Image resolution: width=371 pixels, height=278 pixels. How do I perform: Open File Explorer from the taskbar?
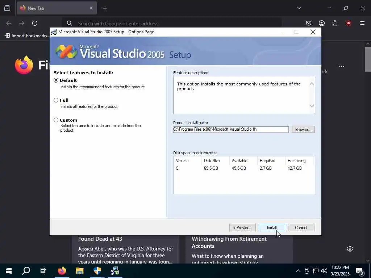click(x=79, y=271)
